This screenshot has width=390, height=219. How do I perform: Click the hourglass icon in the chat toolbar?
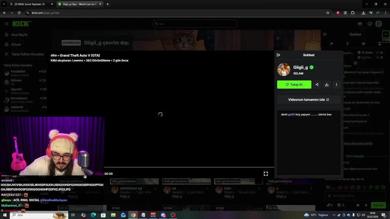click(x=379, y=44)
